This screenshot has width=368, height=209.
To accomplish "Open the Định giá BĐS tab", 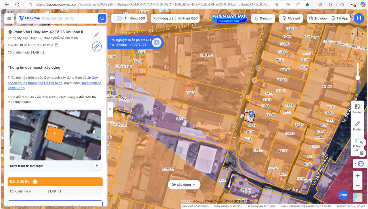I will point(188,18).
